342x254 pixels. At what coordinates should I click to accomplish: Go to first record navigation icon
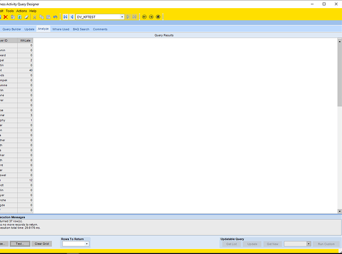coord(65,17)
